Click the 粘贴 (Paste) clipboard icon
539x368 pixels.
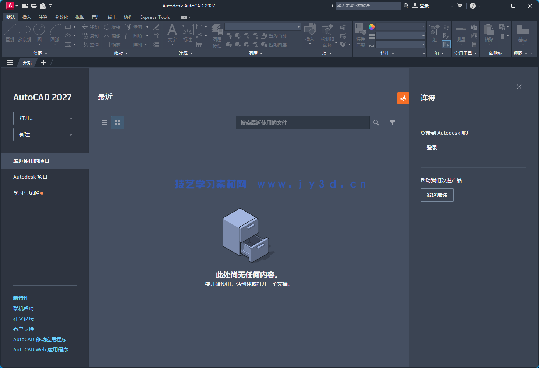tap(488, 30)
